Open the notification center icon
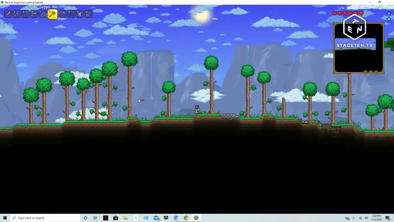Image resolution: width=394 pixels, height=222 pixels. [388, 218]
